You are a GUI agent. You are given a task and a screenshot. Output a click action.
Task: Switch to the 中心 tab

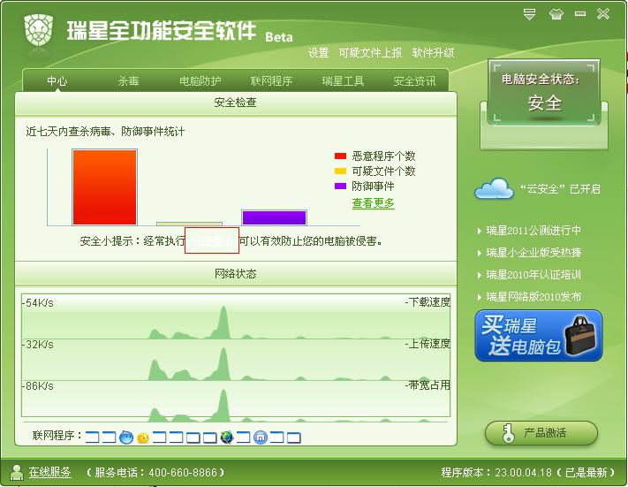tap(57, 81)
